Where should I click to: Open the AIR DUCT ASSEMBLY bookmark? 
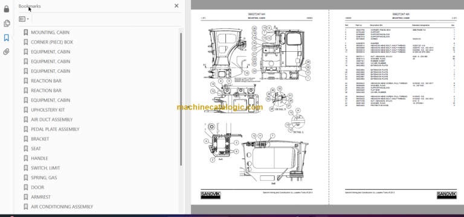tap(51, 119)
